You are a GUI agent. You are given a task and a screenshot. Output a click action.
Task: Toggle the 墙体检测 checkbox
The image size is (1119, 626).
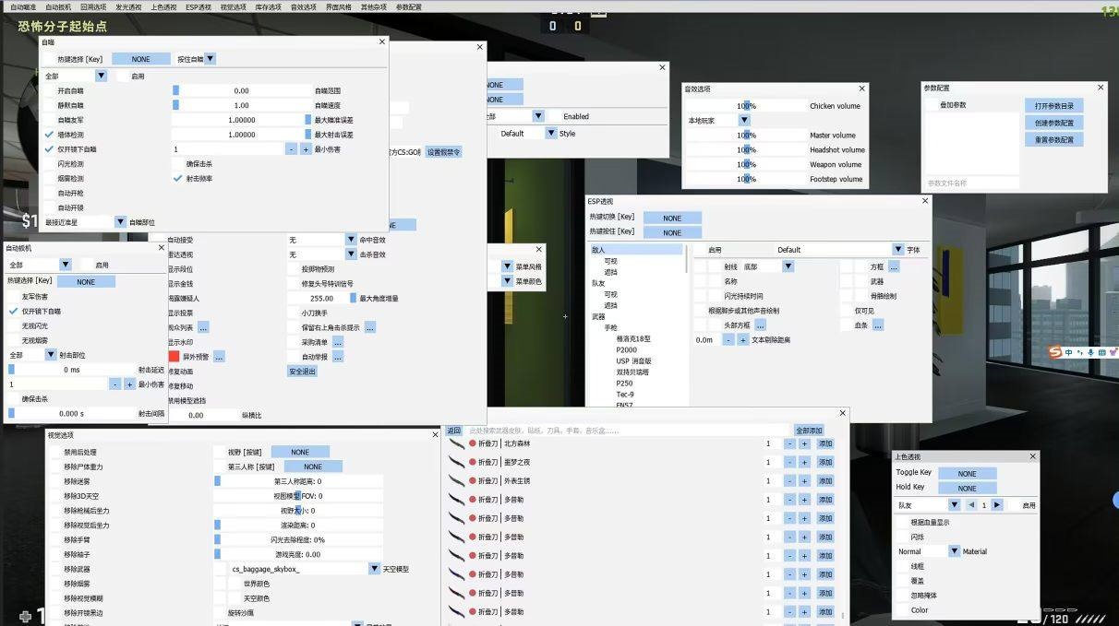click(x=50, y=135)
